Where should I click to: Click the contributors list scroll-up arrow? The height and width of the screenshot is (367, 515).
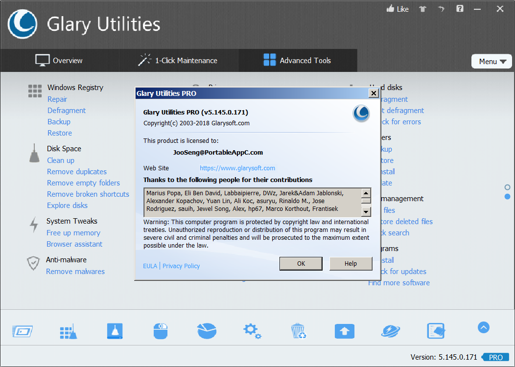pos(366,193)
